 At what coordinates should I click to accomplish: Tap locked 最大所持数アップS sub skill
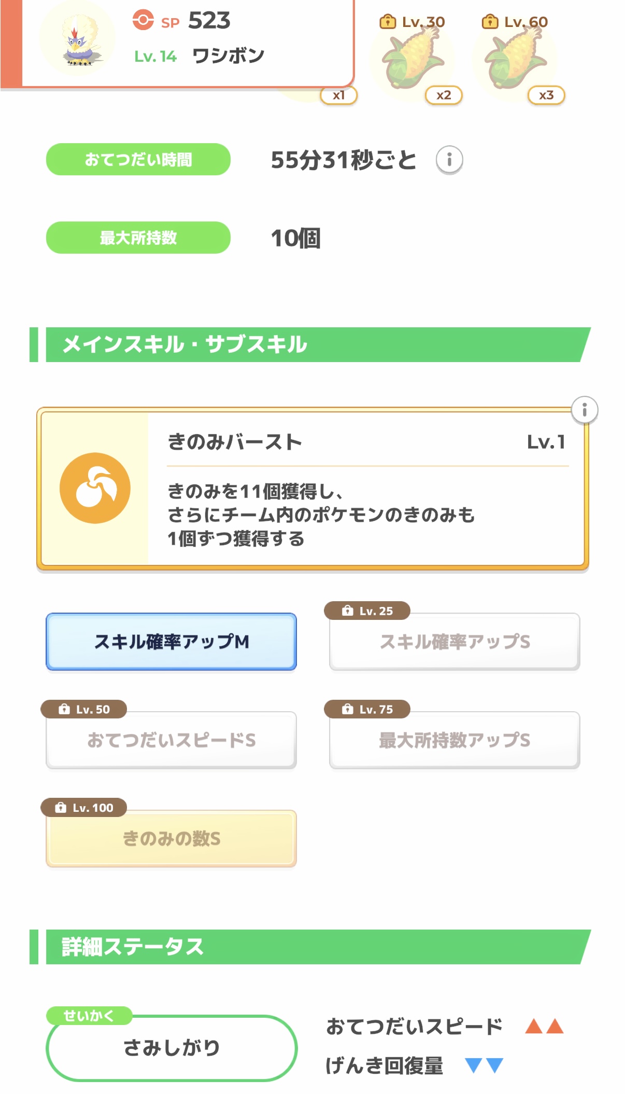coord(454,740)
